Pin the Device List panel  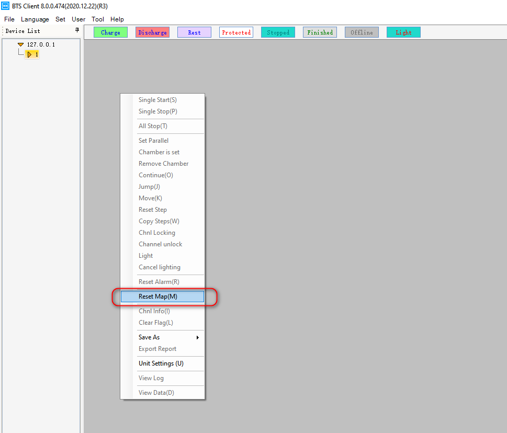pos(77,31)
